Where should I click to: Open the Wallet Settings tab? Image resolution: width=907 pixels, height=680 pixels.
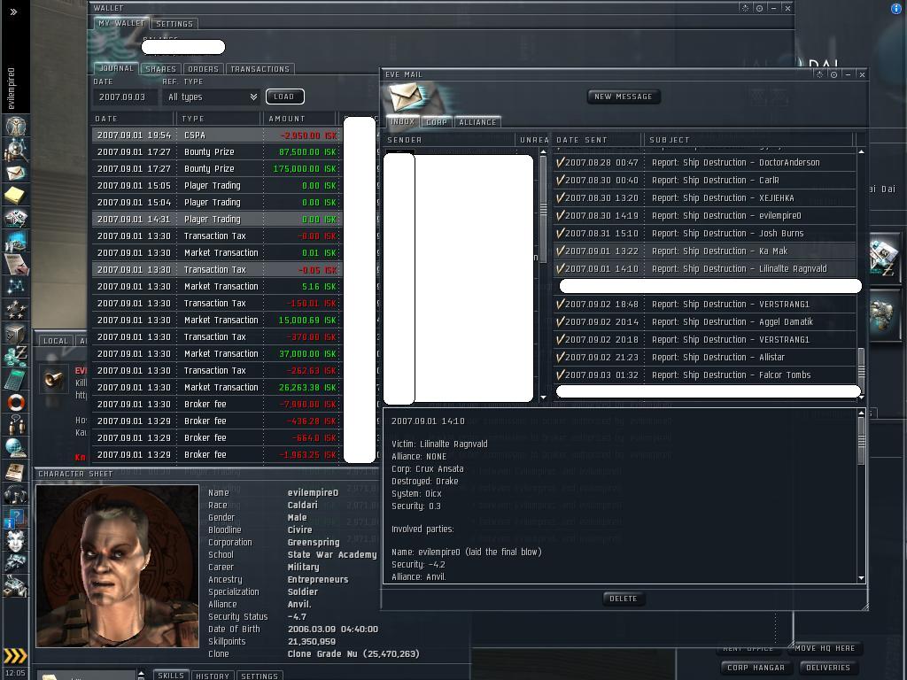coord(174,24)
